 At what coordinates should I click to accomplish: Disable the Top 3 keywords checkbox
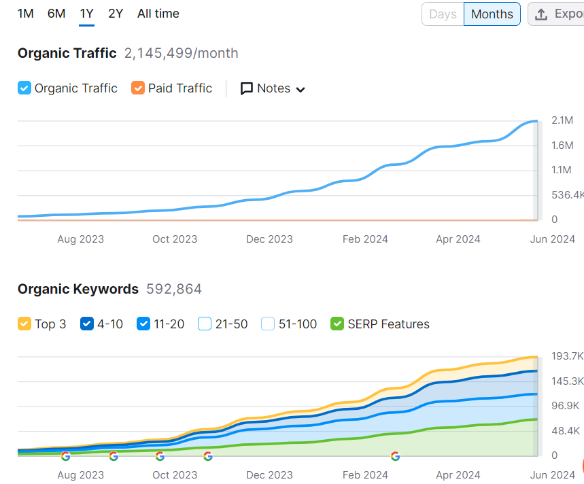(x=24, y=324)
